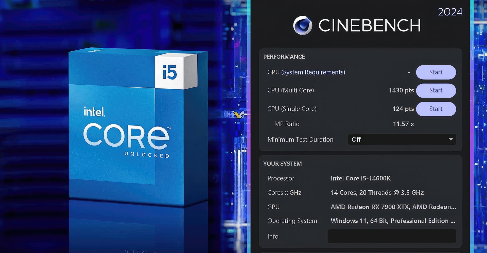Start the GPU (System Requirements) benchmark
Screen dimensions: 487x253
pos(436,72)
